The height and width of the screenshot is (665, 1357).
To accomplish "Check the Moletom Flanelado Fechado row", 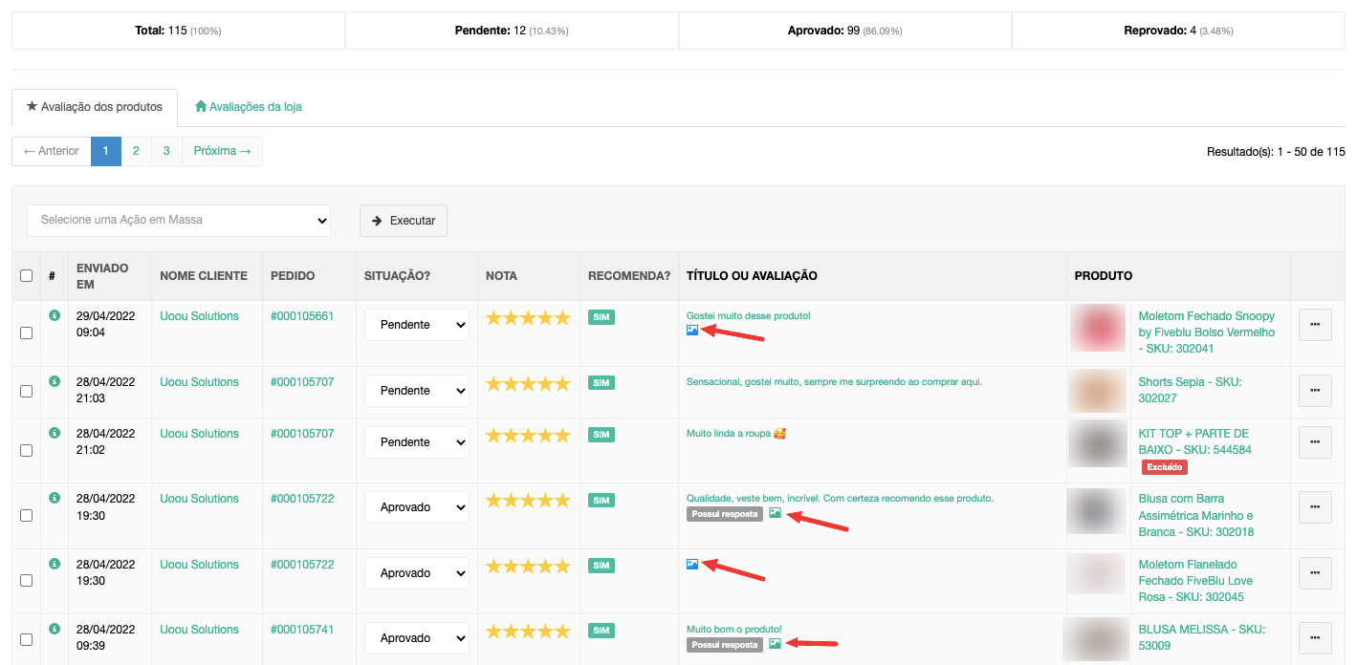I will 26,580.
